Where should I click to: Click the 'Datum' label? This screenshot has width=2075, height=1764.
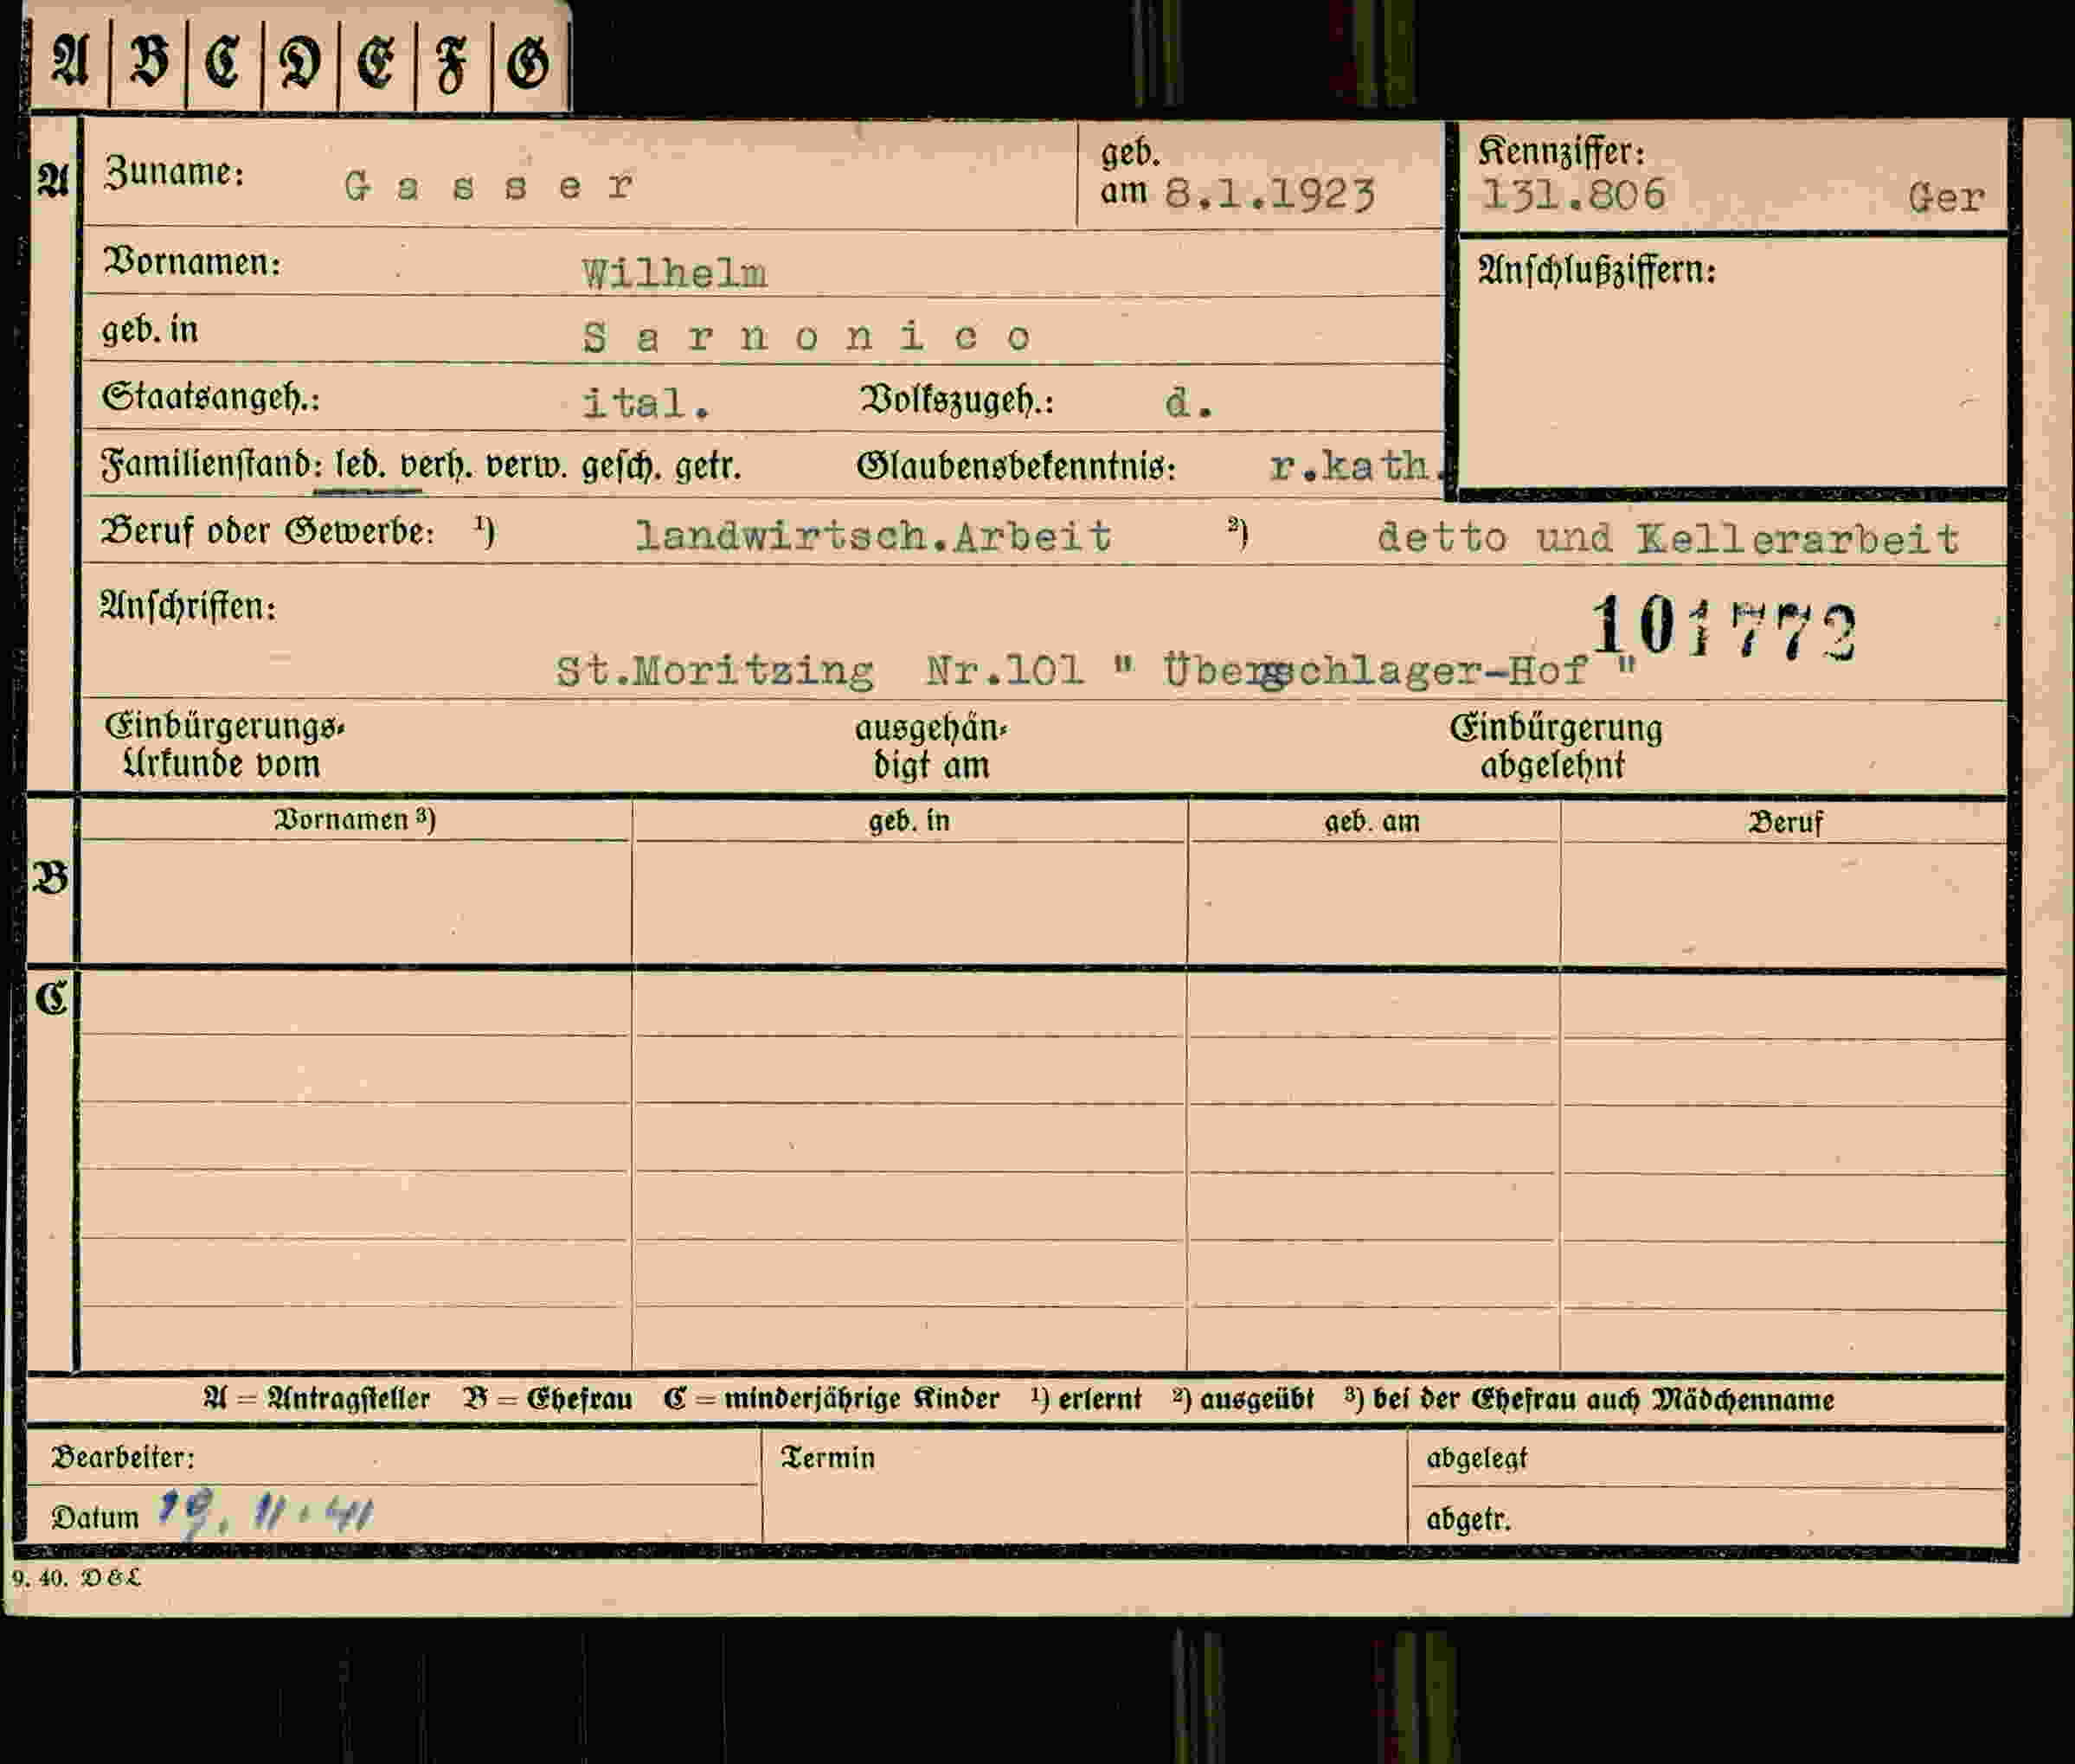pyautogui.click(x=95, y=1517)
